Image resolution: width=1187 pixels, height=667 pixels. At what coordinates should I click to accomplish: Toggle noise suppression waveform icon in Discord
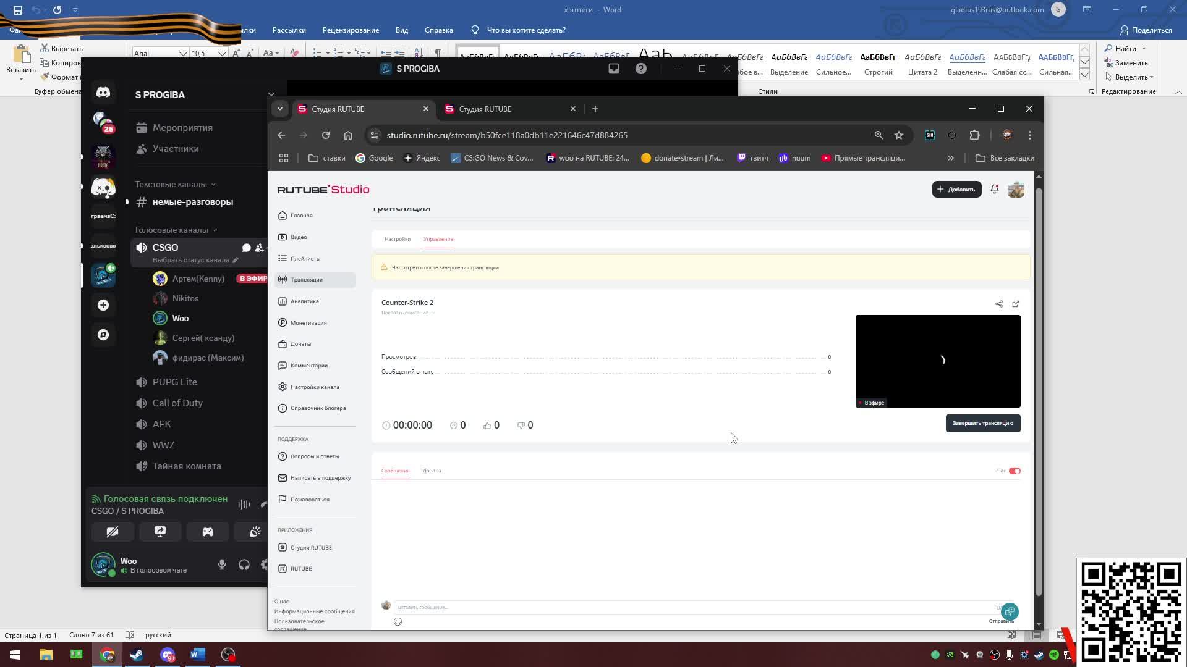(244, 505)
